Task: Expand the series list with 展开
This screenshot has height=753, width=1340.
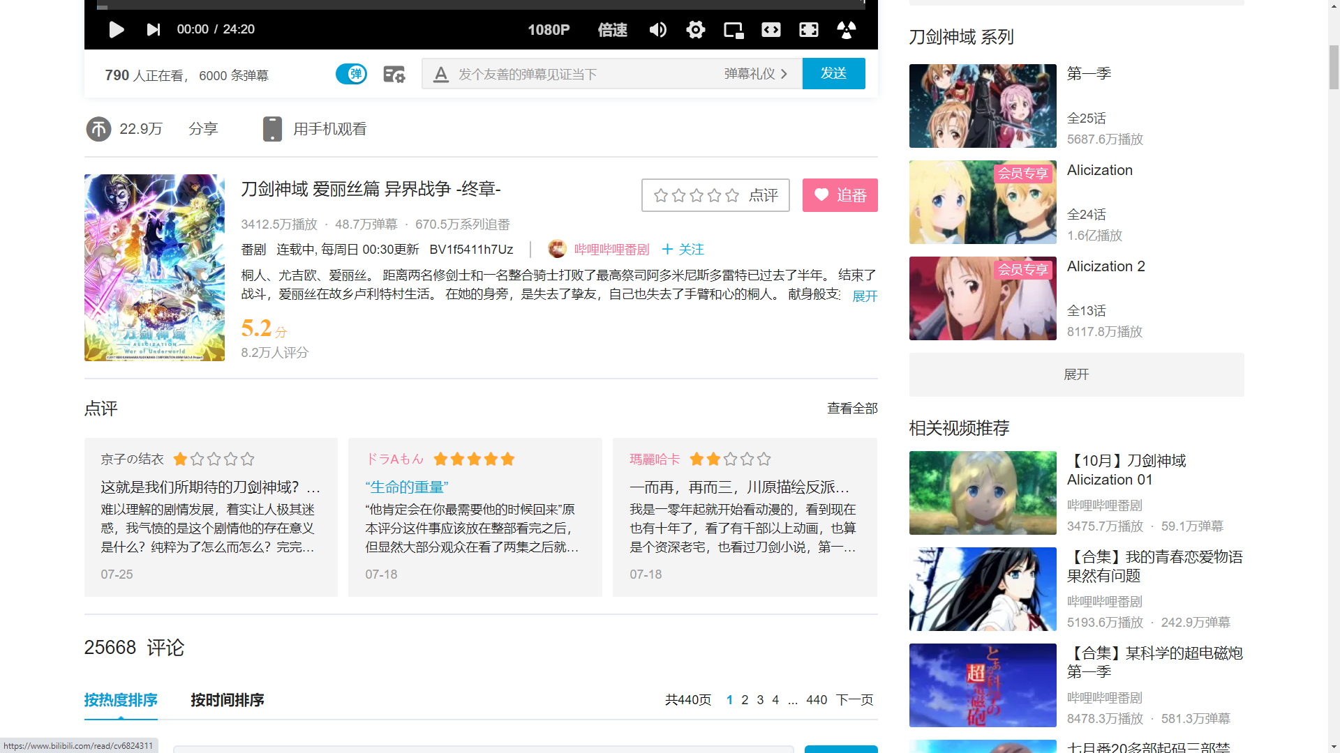Action: (1075, 374)
